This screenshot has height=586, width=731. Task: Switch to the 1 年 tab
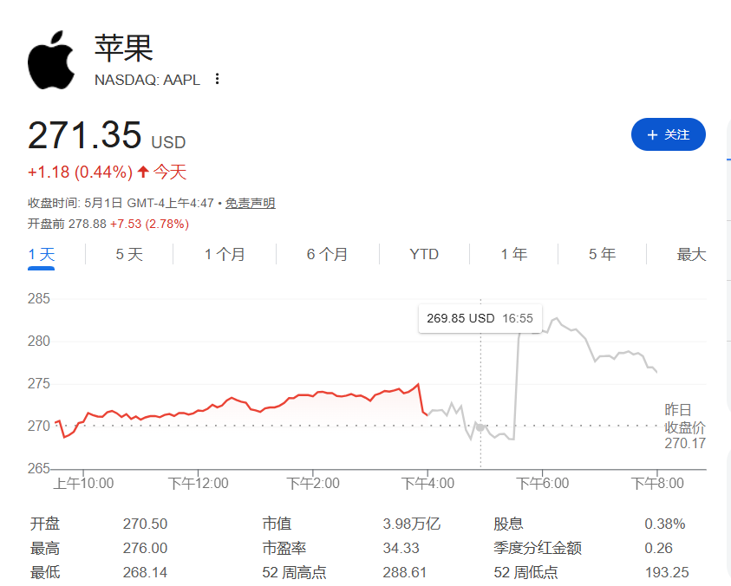point(513,255)
